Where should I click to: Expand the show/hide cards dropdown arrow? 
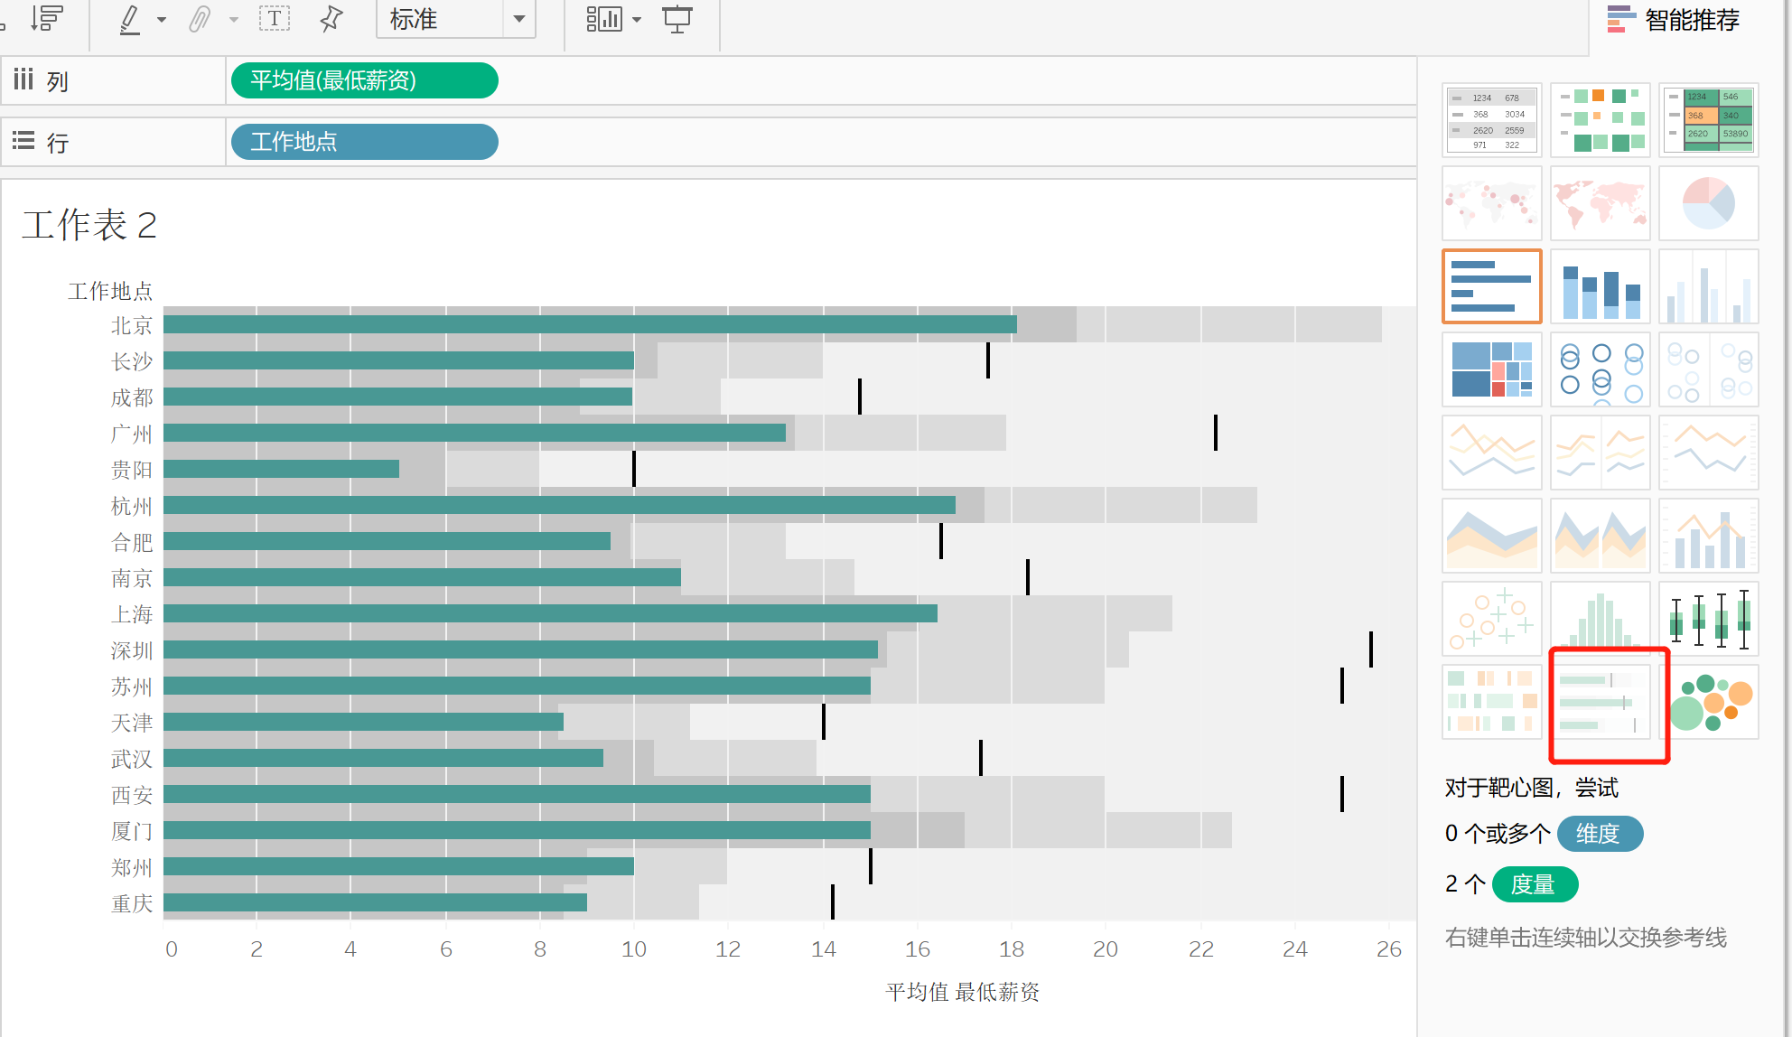click(x=637, y=19)
